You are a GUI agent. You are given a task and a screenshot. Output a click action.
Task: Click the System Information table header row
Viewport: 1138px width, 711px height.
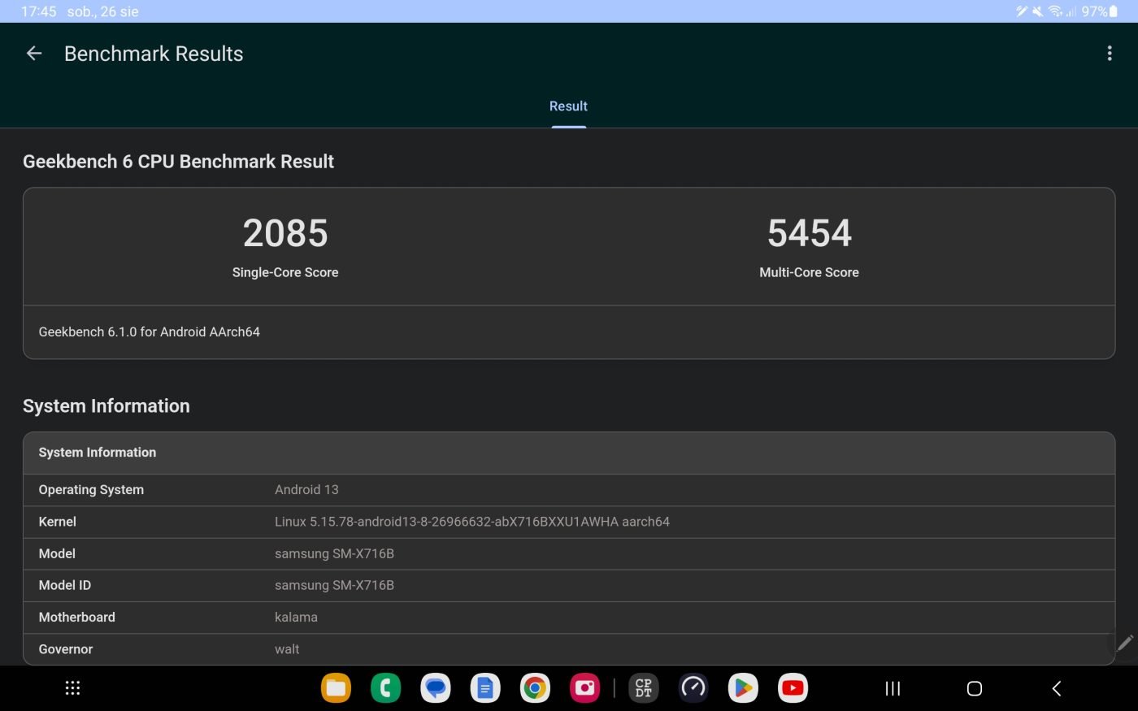(569, 453)
